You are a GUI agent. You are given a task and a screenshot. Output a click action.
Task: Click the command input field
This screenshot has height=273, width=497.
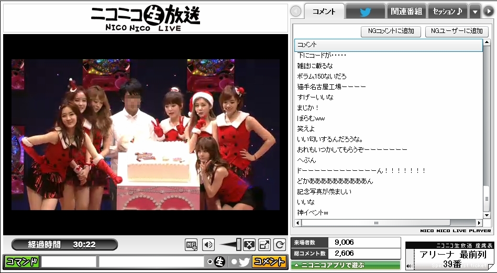coord(69,262)
